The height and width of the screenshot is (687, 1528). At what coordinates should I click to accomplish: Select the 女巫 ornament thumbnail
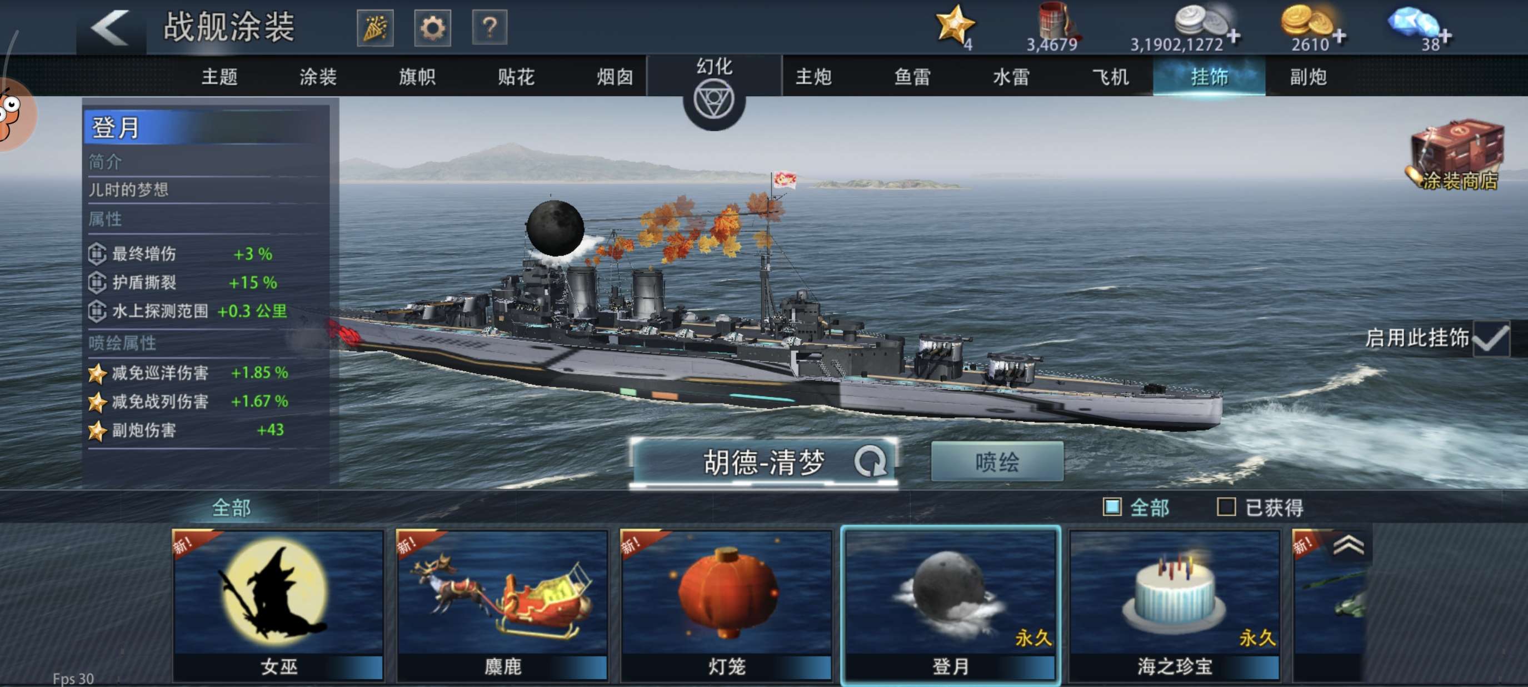coord(278,605)
